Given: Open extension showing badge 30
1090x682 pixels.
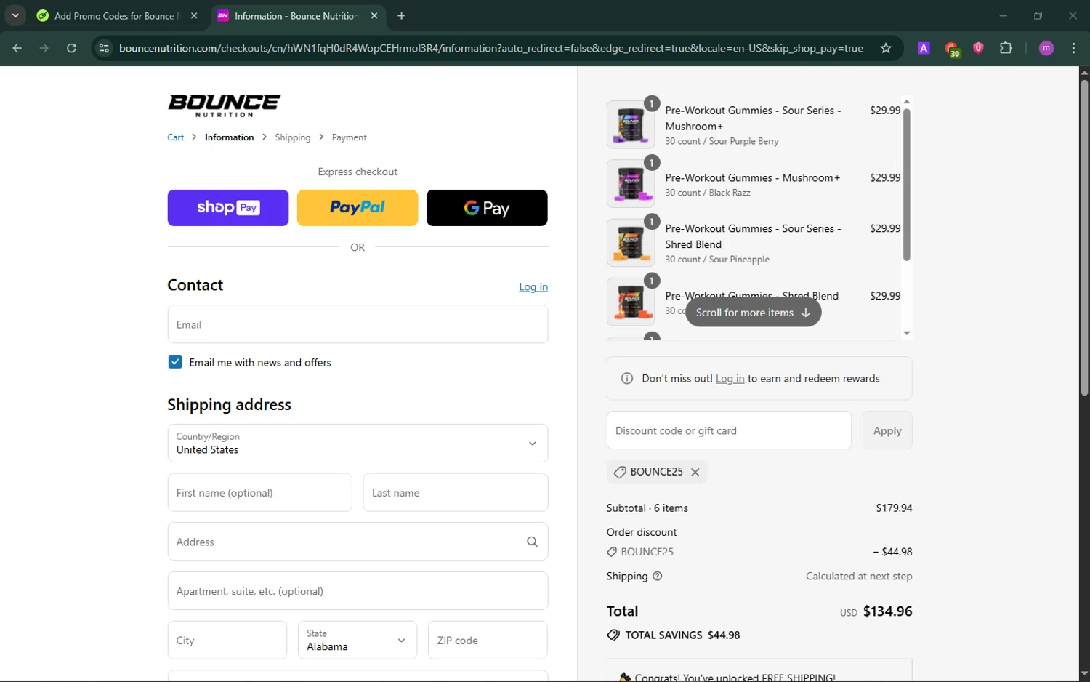Looking at the screenshot, I should tap(952, 49).
